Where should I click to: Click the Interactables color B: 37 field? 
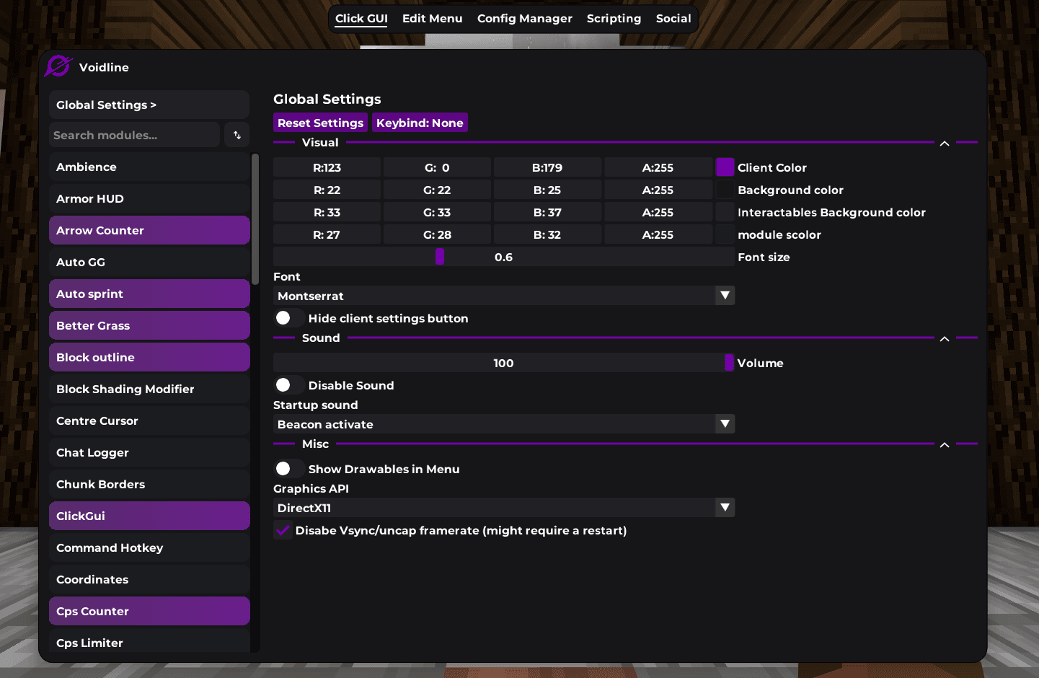point(547,212)
